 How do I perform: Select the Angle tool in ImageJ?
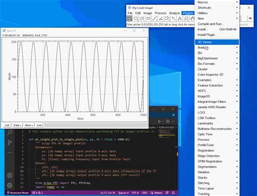[x=161, y=18]
